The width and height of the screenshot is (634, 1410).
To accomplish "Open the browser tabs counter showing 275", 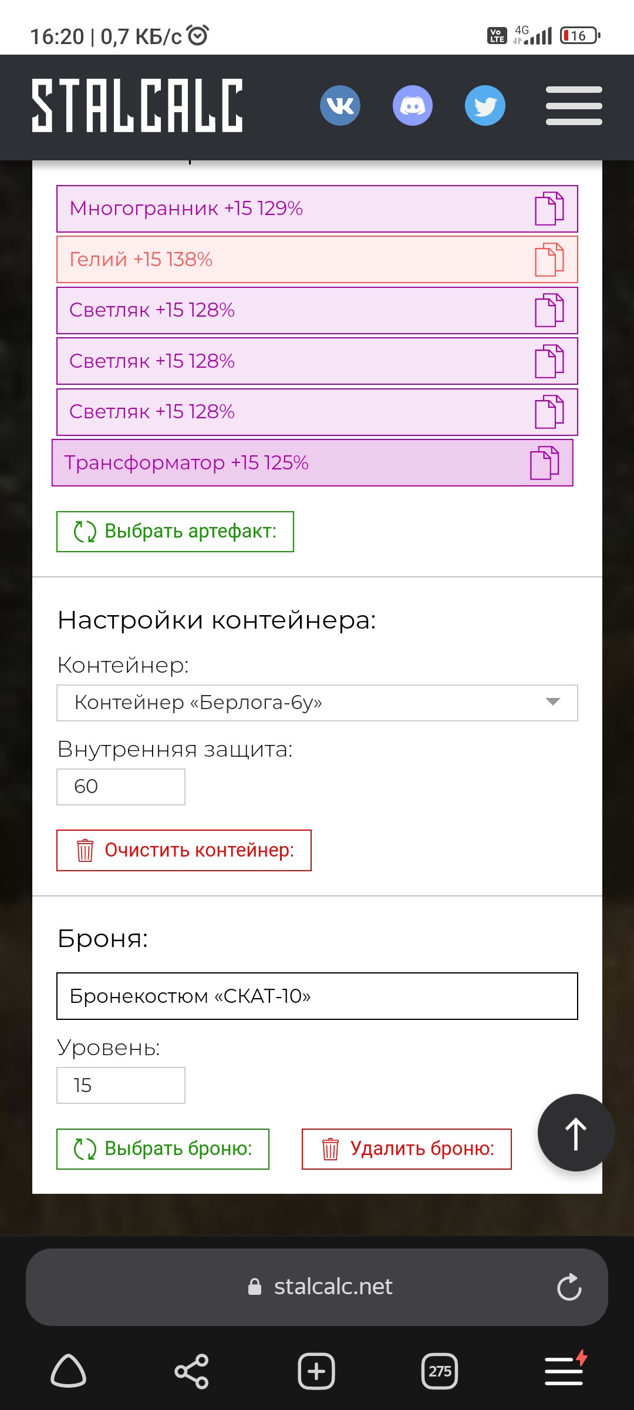I will pos(440,1371).
